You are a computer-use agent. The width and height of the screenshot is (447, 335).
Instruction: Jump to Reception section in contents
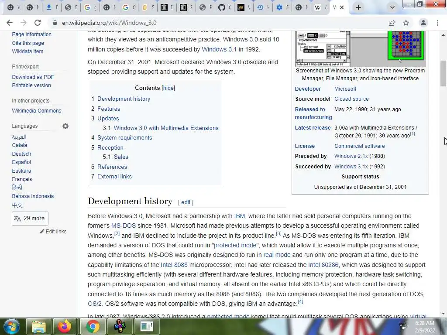pos(110,148)
